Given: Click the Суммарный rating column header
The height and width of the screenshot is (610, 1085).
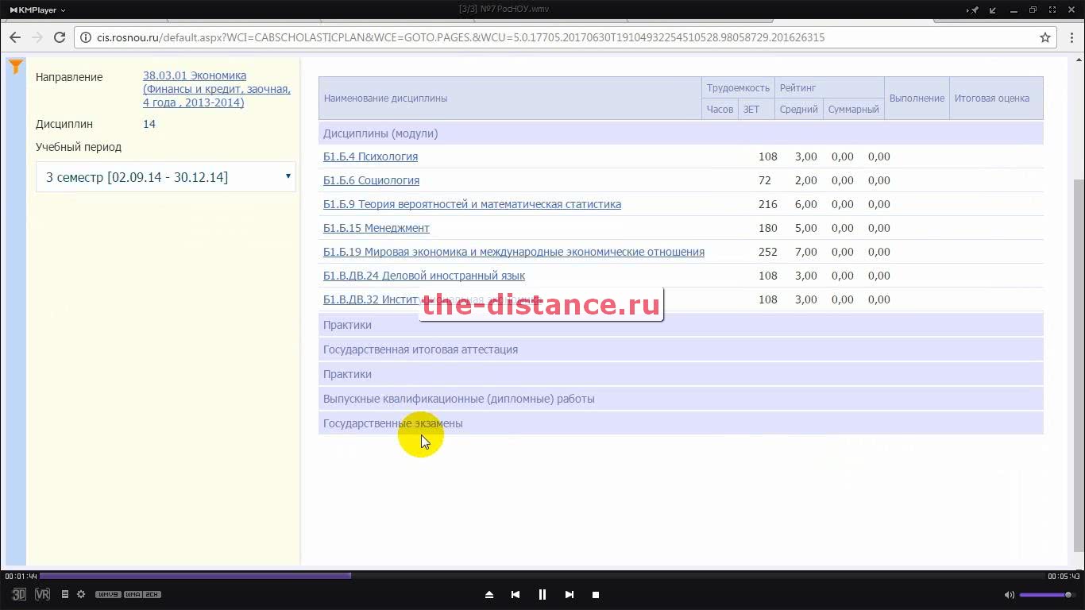Looking at the screenshot, I should pos(853,110).
